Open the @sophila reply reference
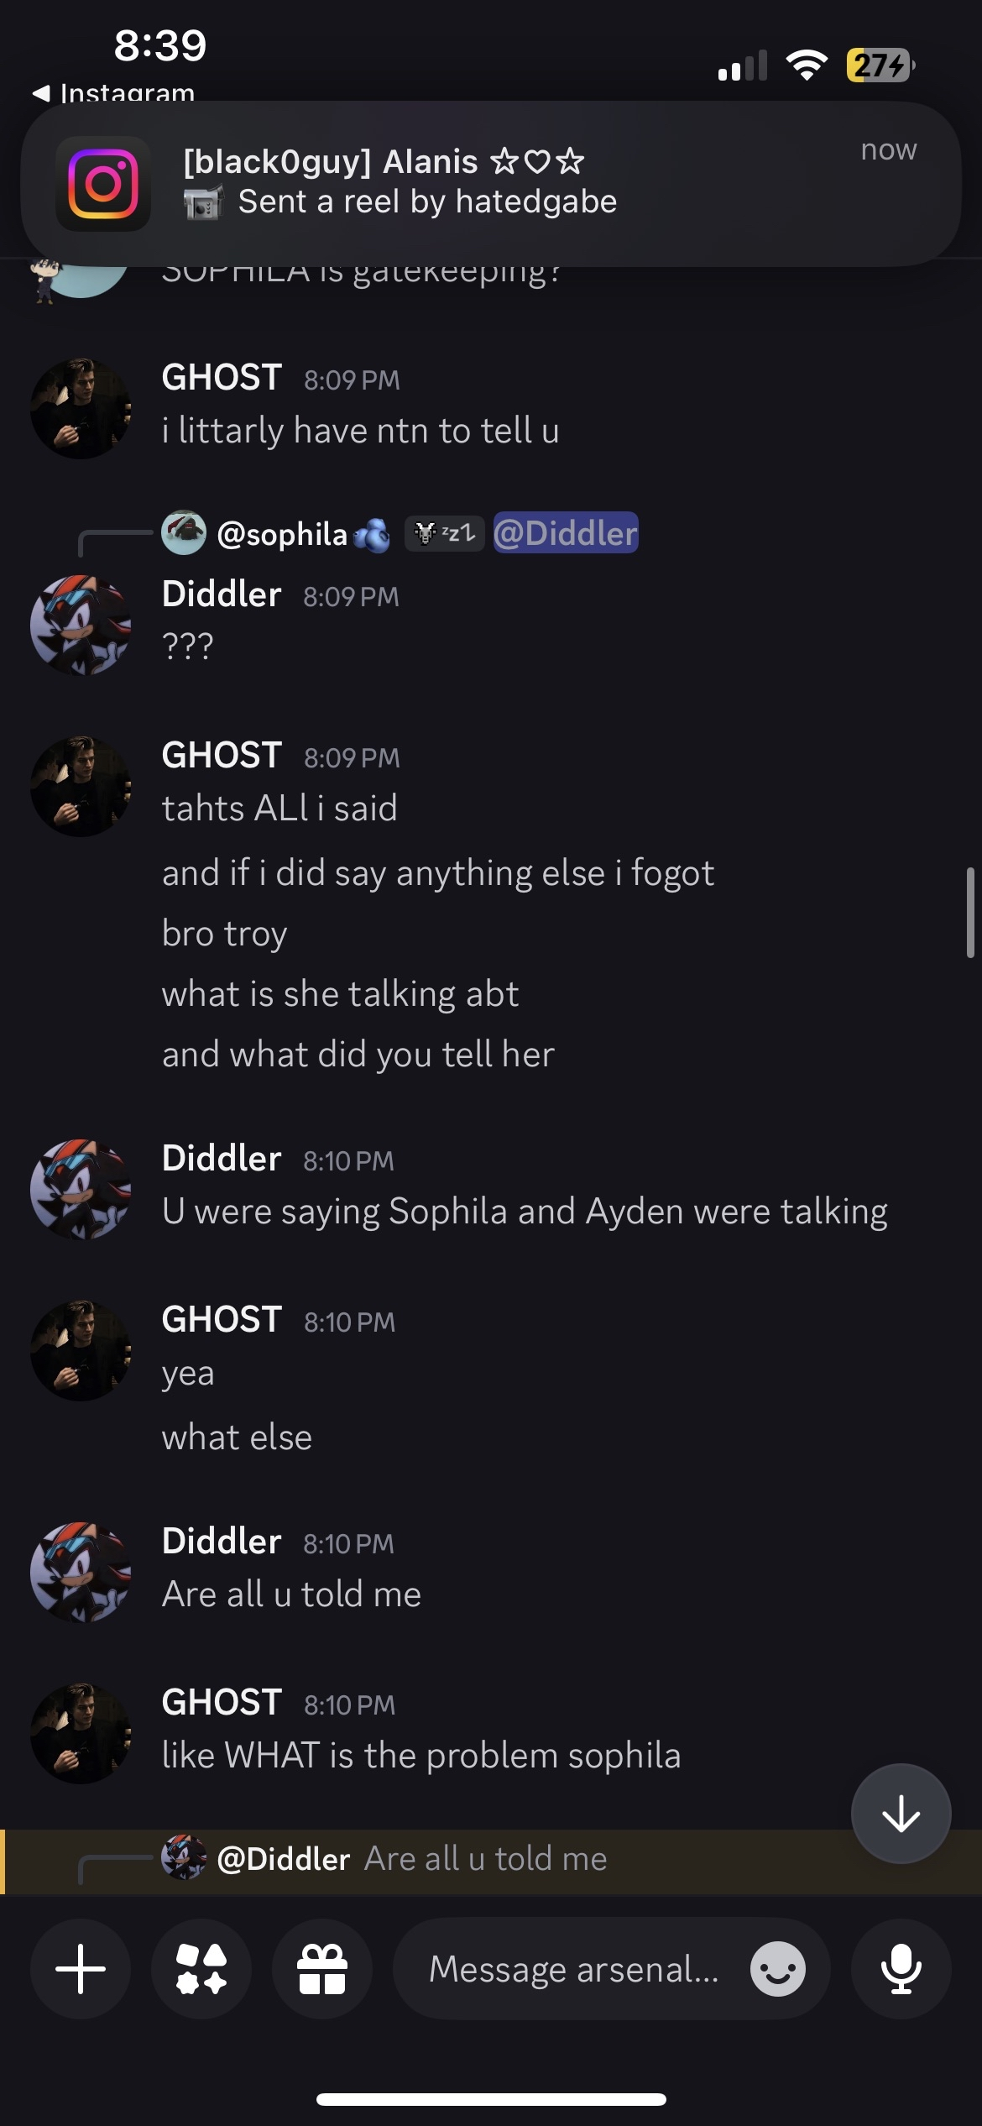This screenshot has width=982, height=2126. pos(281,534)
